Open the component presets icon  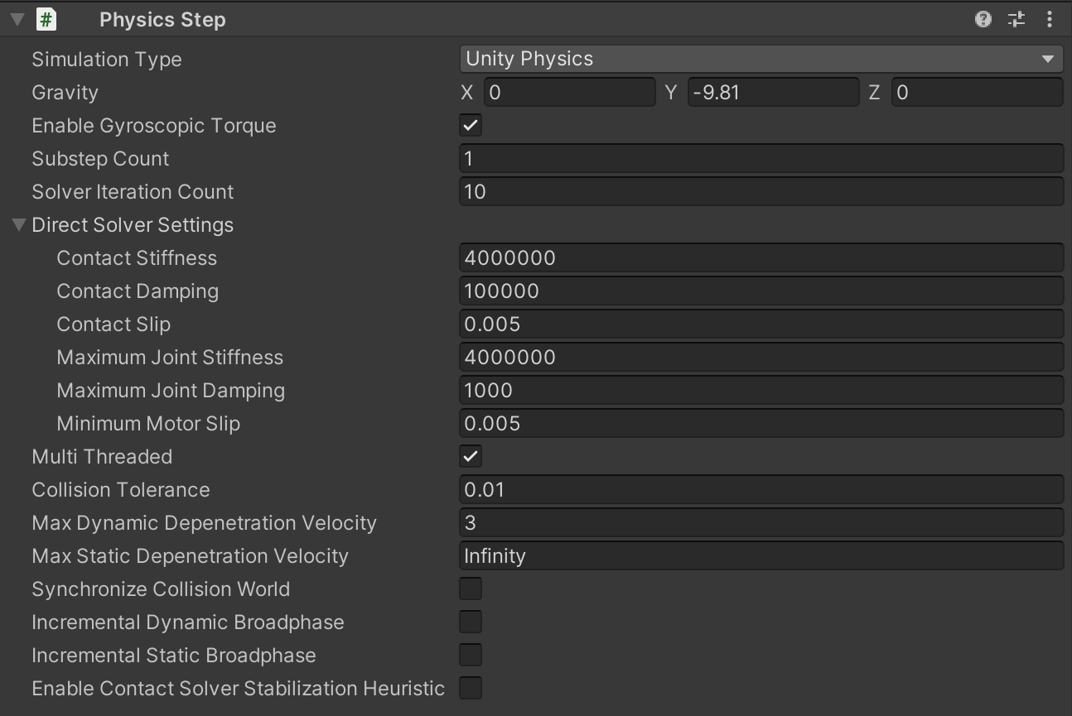[x=1016, y=19]
